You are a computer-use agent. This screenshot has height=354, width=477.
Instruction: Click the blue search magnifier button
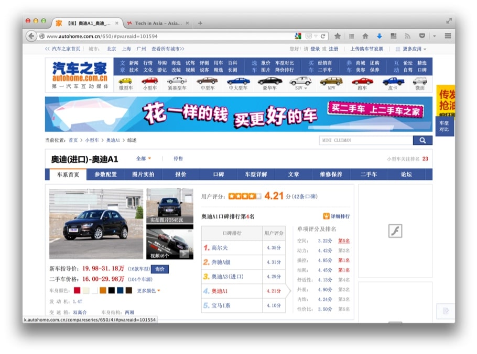422,140
